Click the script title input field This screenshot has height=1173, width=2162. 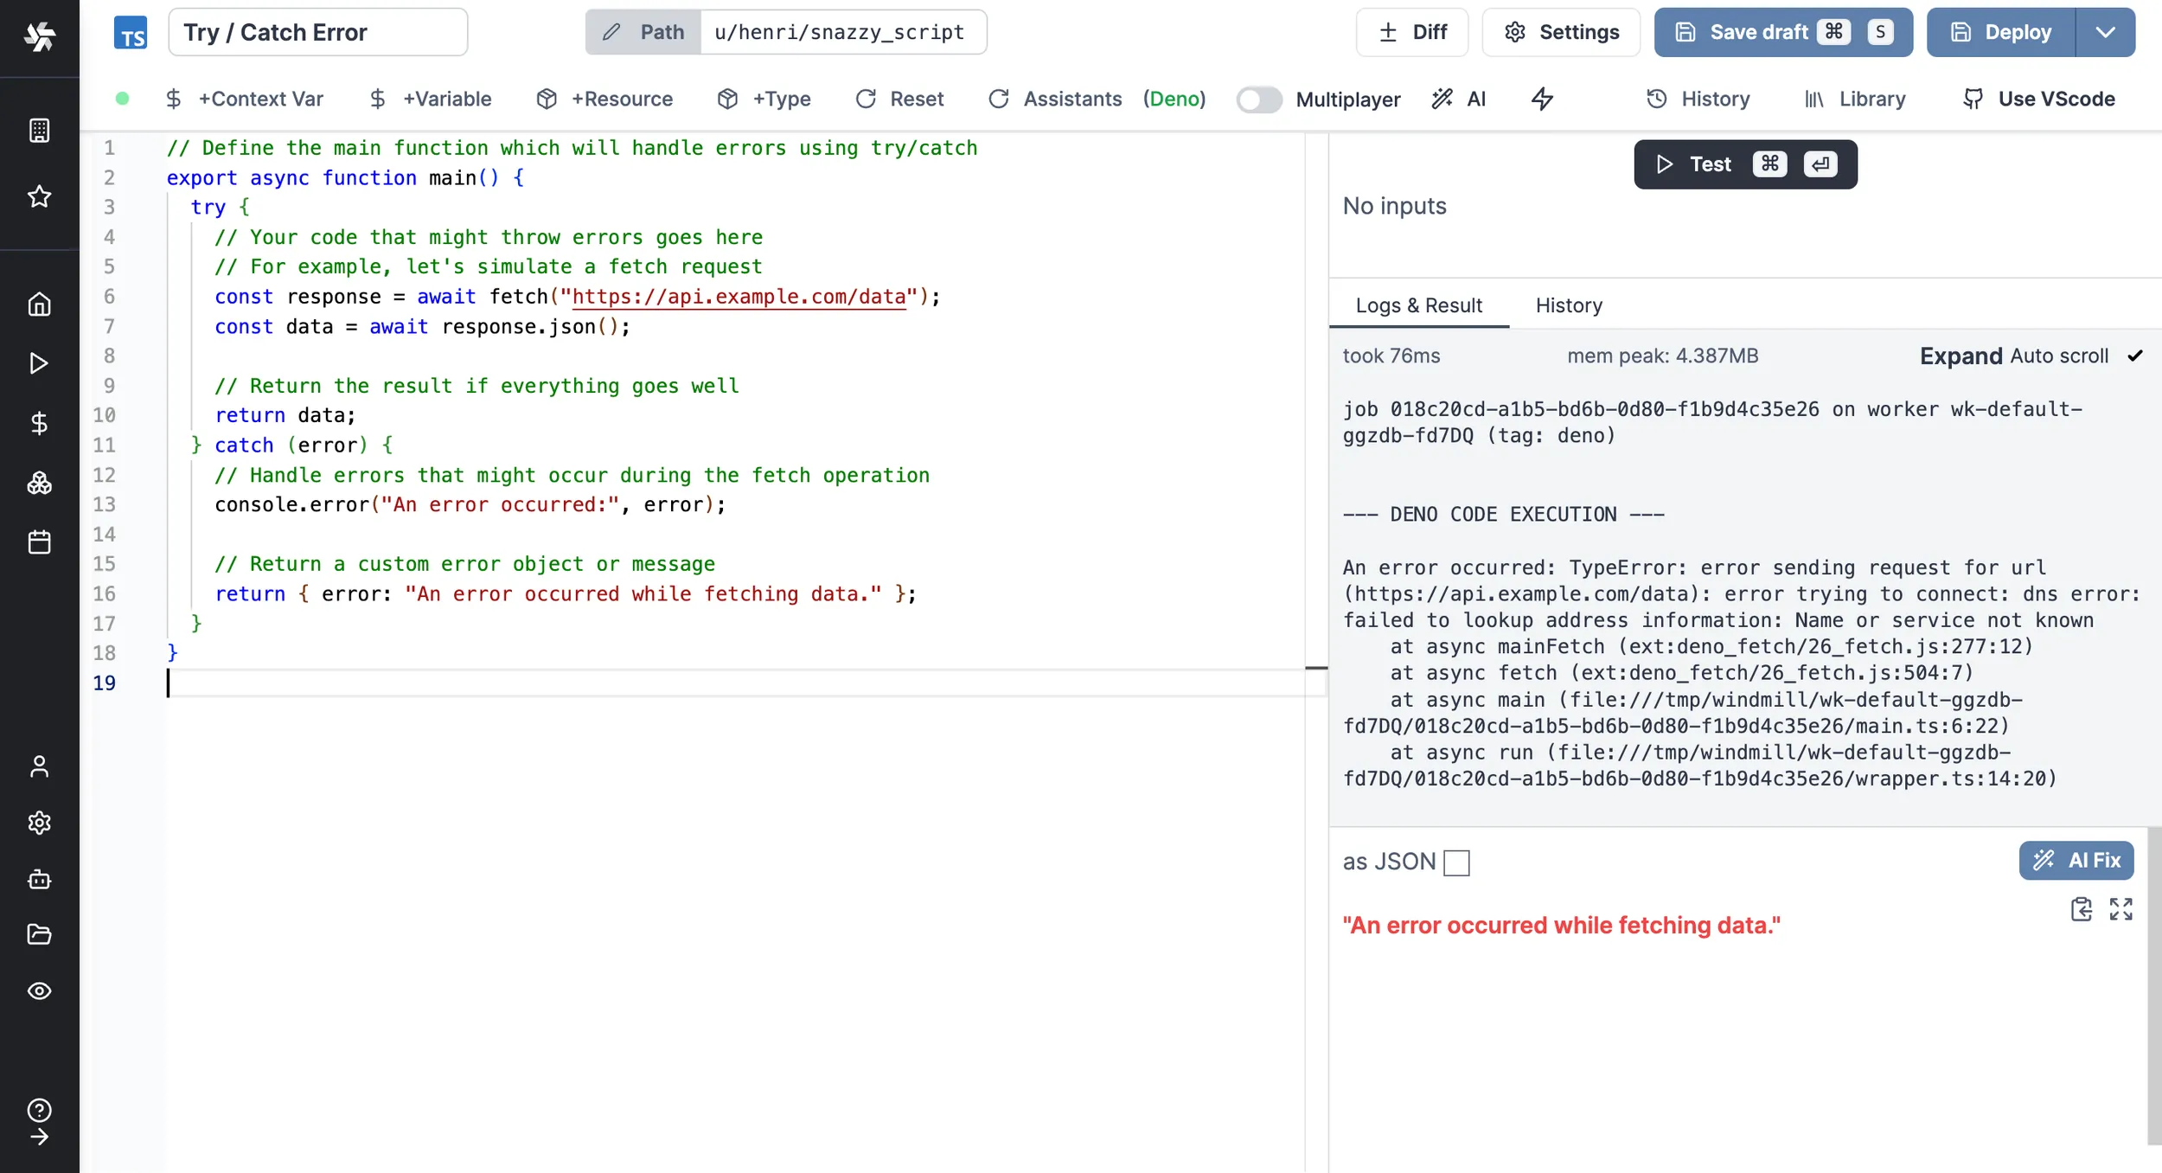pyautogui.click(x=317, y=33)
